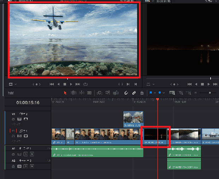Activate the Dynamic Trim Mode tool

(x=82, y=93)
